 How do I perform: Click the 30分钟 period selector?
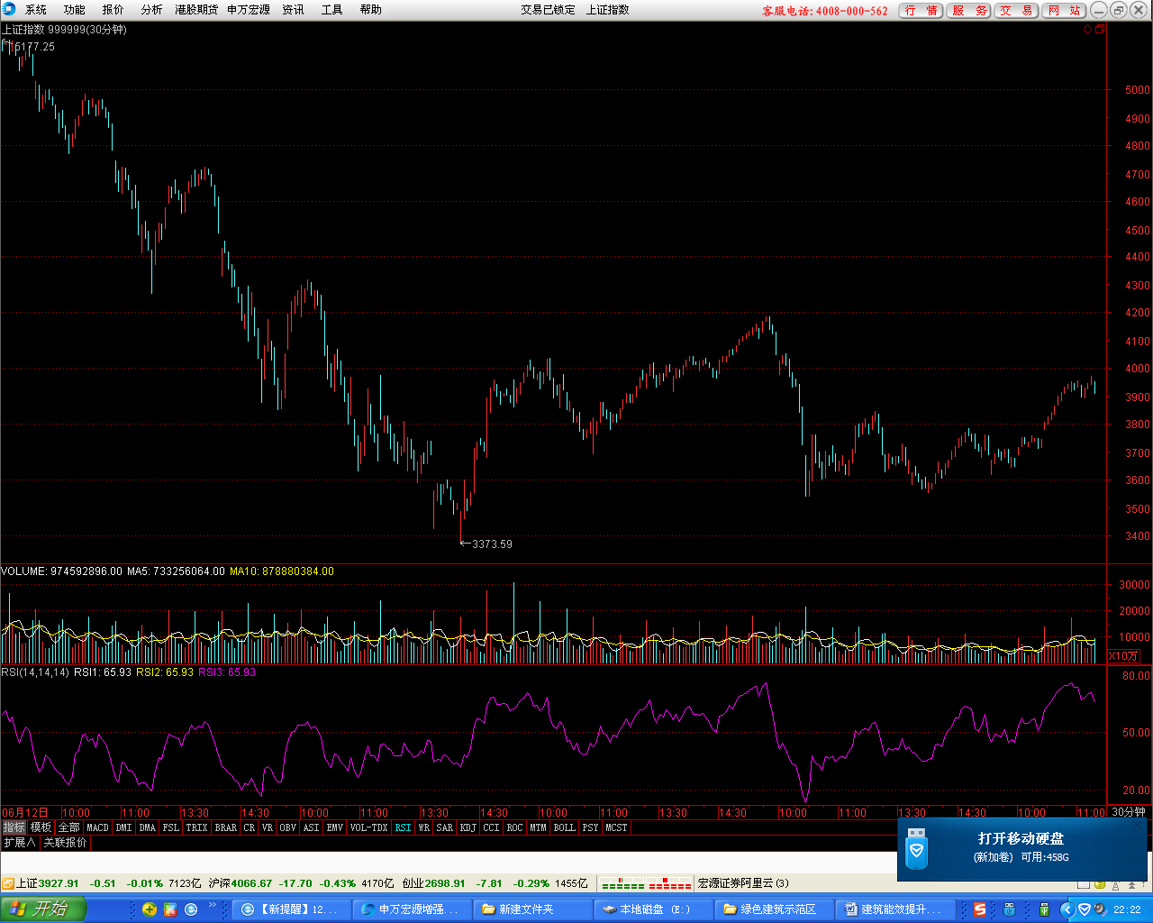coord(1129,812)
